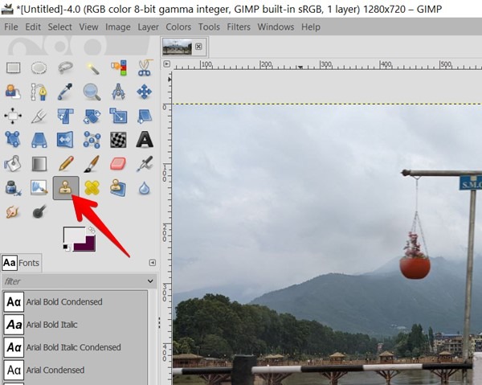
Task: Select the Clone stamp tool
Action: 66,187
